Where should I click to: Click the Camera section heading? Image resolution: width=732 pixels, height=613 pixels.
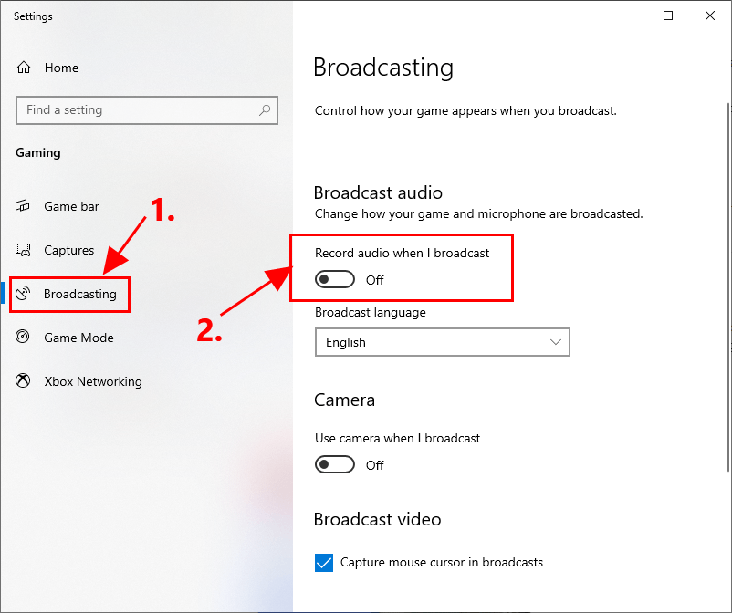click(x=344, y=400)
